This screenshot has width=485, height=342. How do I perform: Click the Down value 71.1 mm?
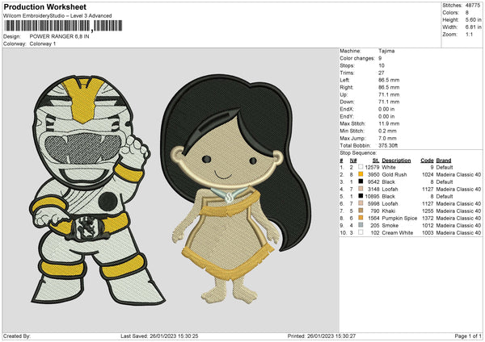click(x=389, y=102)
